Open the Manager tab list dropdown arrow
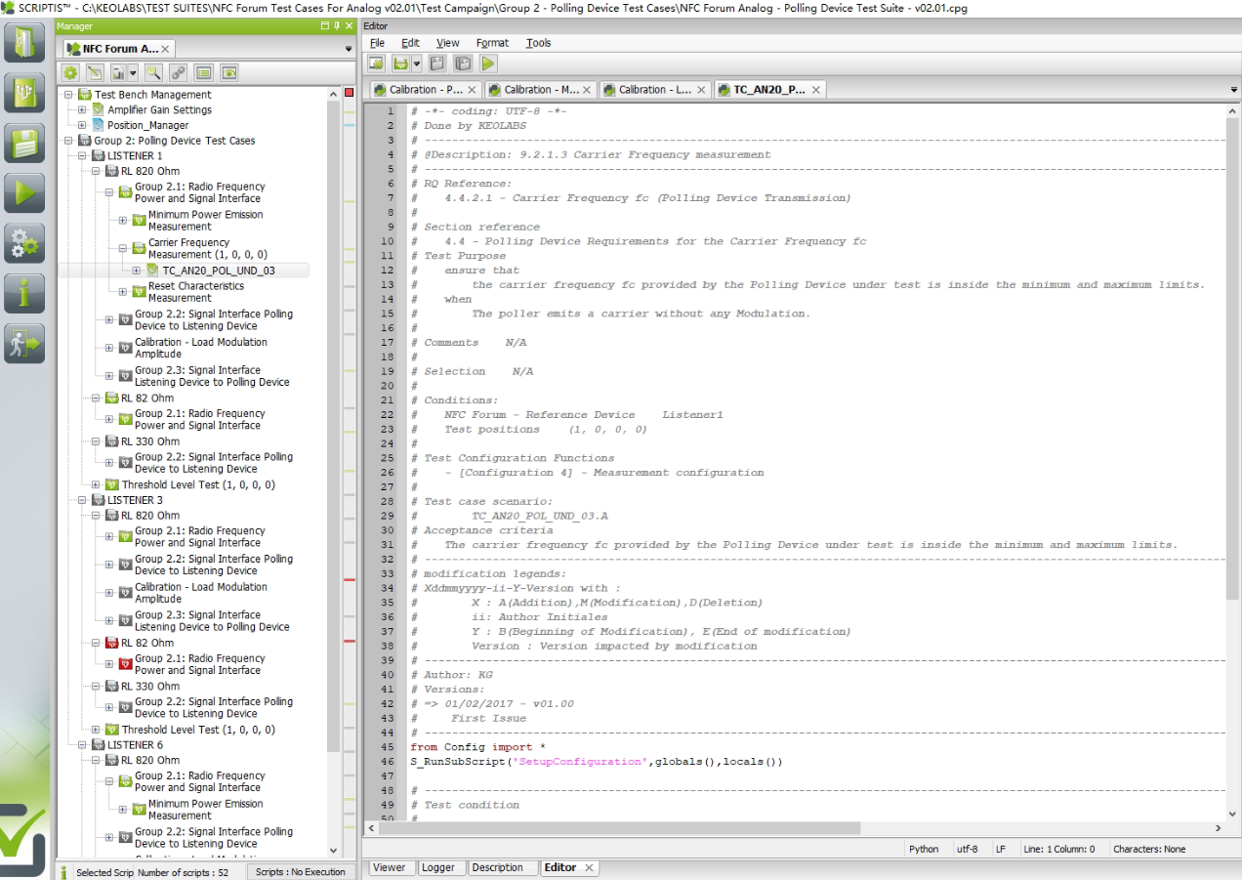1242x880 pixels. (x=349, y=49)
